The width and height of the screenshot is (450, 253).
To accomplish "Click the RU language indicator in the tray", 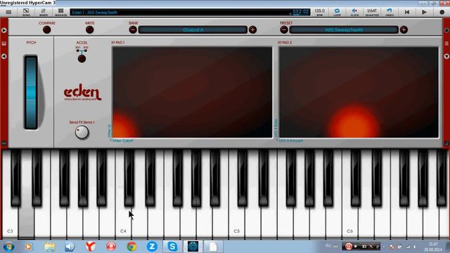I will [328, 246].
